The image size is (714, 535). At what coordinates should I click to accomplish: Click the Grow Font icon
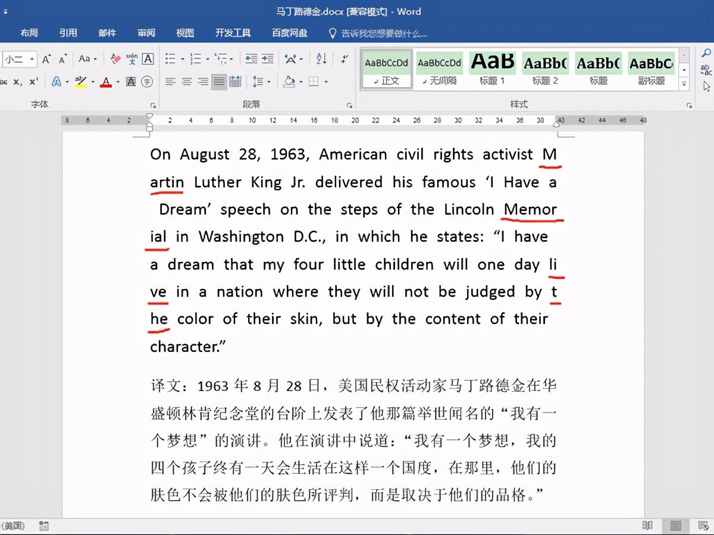[x=46, y=59]
